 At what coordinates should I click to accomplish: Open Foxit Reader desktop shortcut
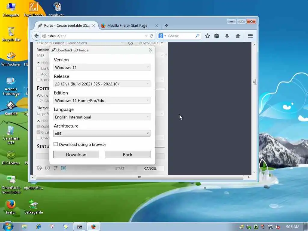click(x=34, y=9)
